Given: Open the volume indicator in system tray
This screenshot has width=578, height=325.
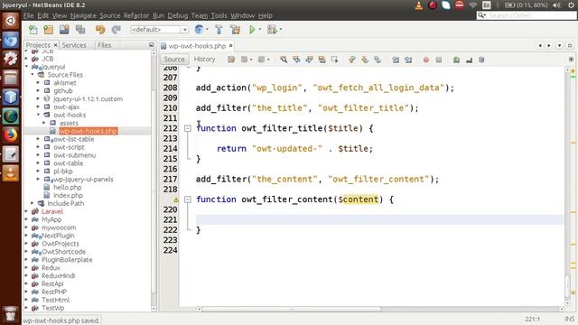Looking at the screenshot, I should click(556, 5).
